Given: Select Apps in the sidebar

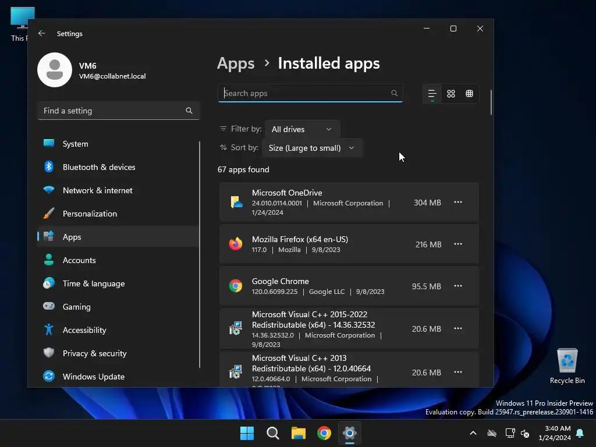Looking at the screenshot, I should click(x=118, y=236).
